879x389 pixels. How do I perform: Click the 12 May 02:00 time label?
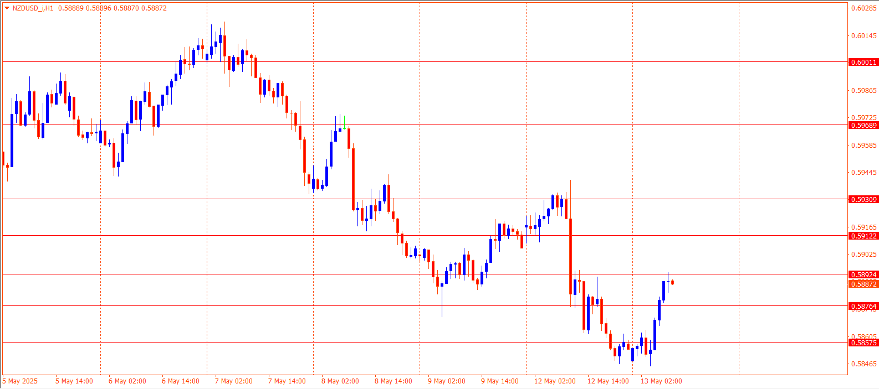[x=555, y=381]
